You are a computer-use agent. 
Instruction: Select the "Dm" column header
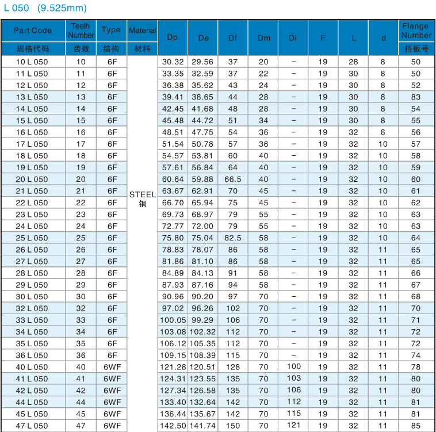[x=263, y=37]
